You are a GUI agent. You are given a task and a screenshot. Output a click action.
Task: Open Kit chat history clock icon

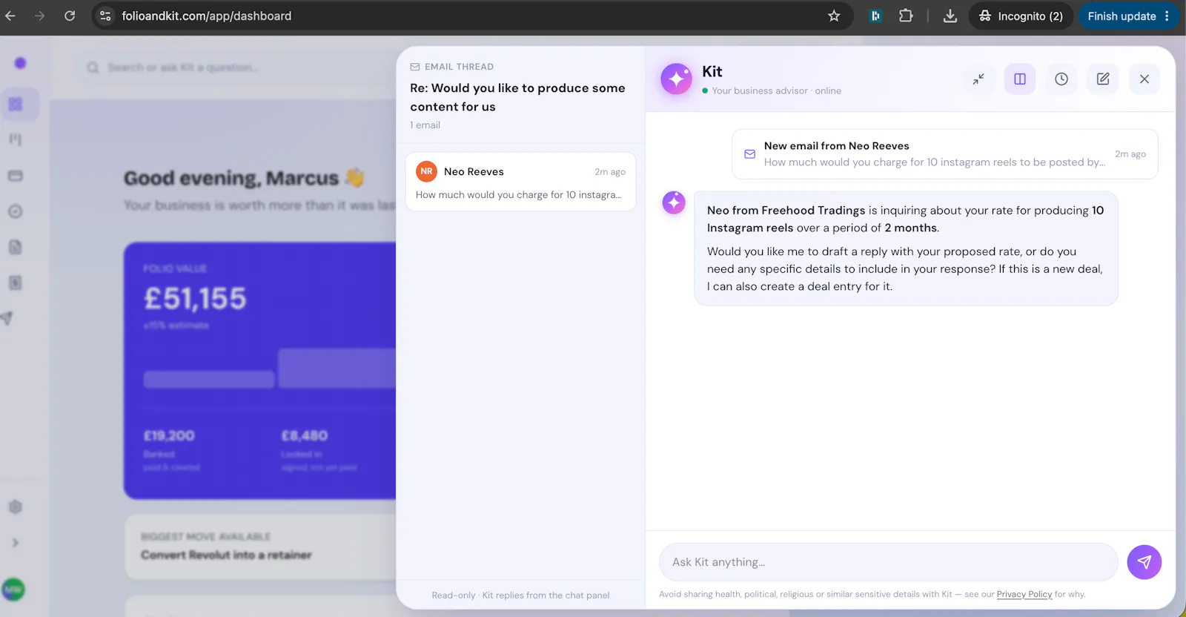click(x=1061, y=79)
